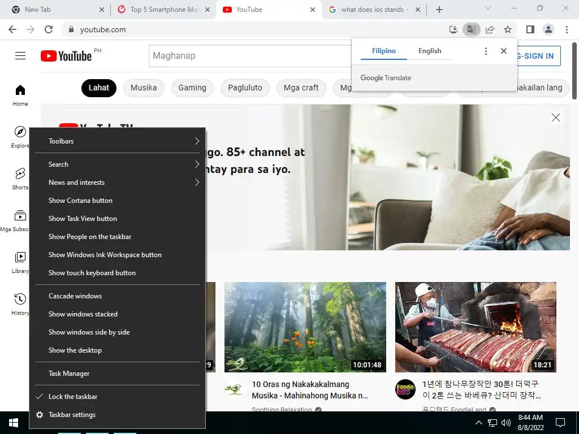This screenshot has height=434, width=579.
Task: Open the notification center
Action: click(560, 423)
